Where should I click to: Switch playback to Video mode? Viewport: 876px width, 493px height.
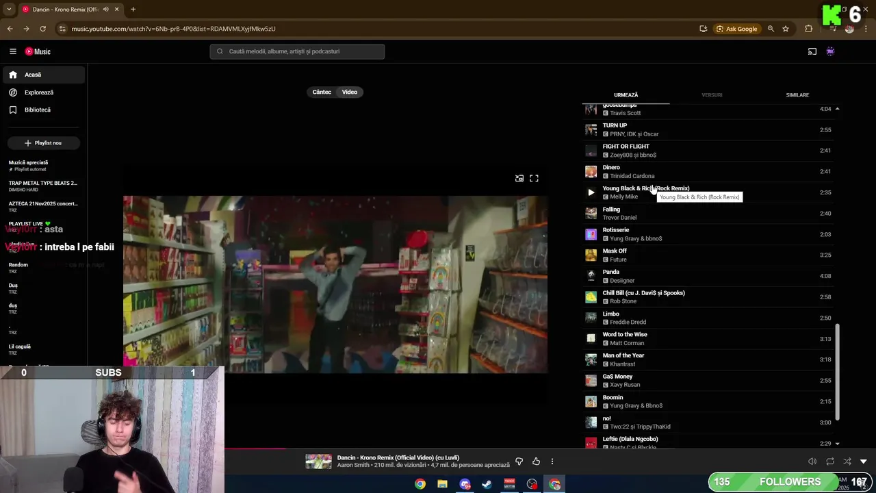click(350, 92)
